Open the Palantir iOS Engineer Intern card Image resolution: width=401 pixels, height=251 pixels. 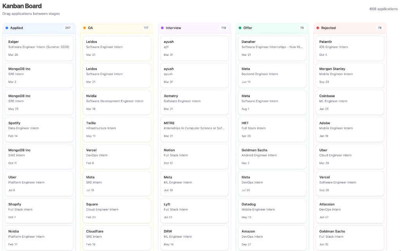350,48
